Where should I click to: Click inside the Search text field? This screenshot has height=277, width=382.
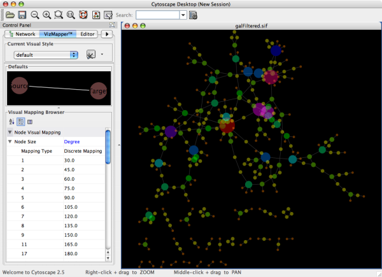[157, 15]
